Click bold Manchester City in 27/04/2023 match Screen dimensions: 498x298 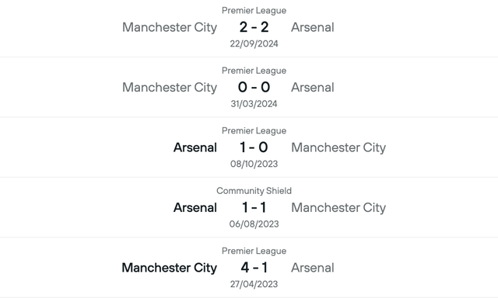(x=170, y=269)
